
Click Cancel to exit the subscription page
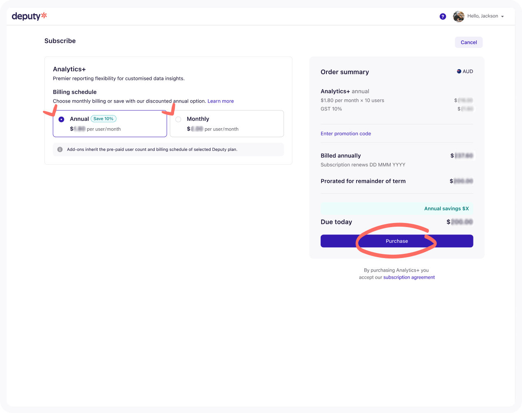[x=468, y=42]
